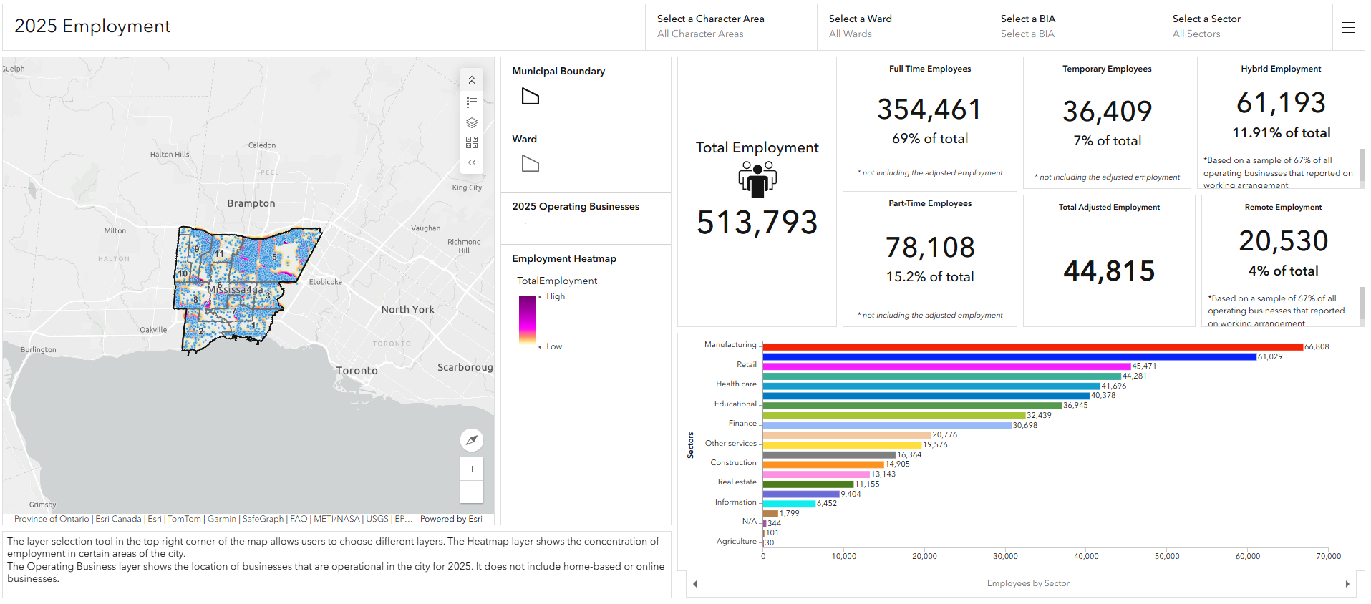Collapse the map tools with the double up chevron

pos(472,80)
